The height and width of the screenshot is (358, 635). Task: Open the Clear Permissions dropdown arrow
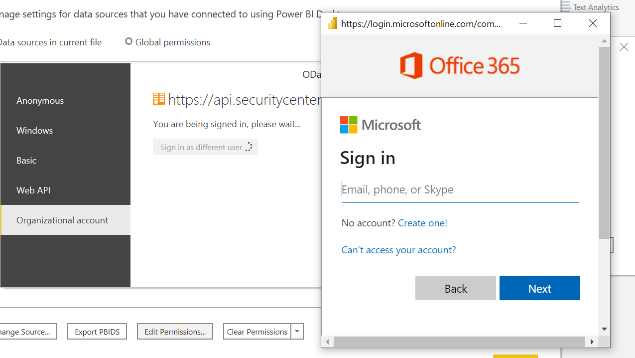pos(297,331)
